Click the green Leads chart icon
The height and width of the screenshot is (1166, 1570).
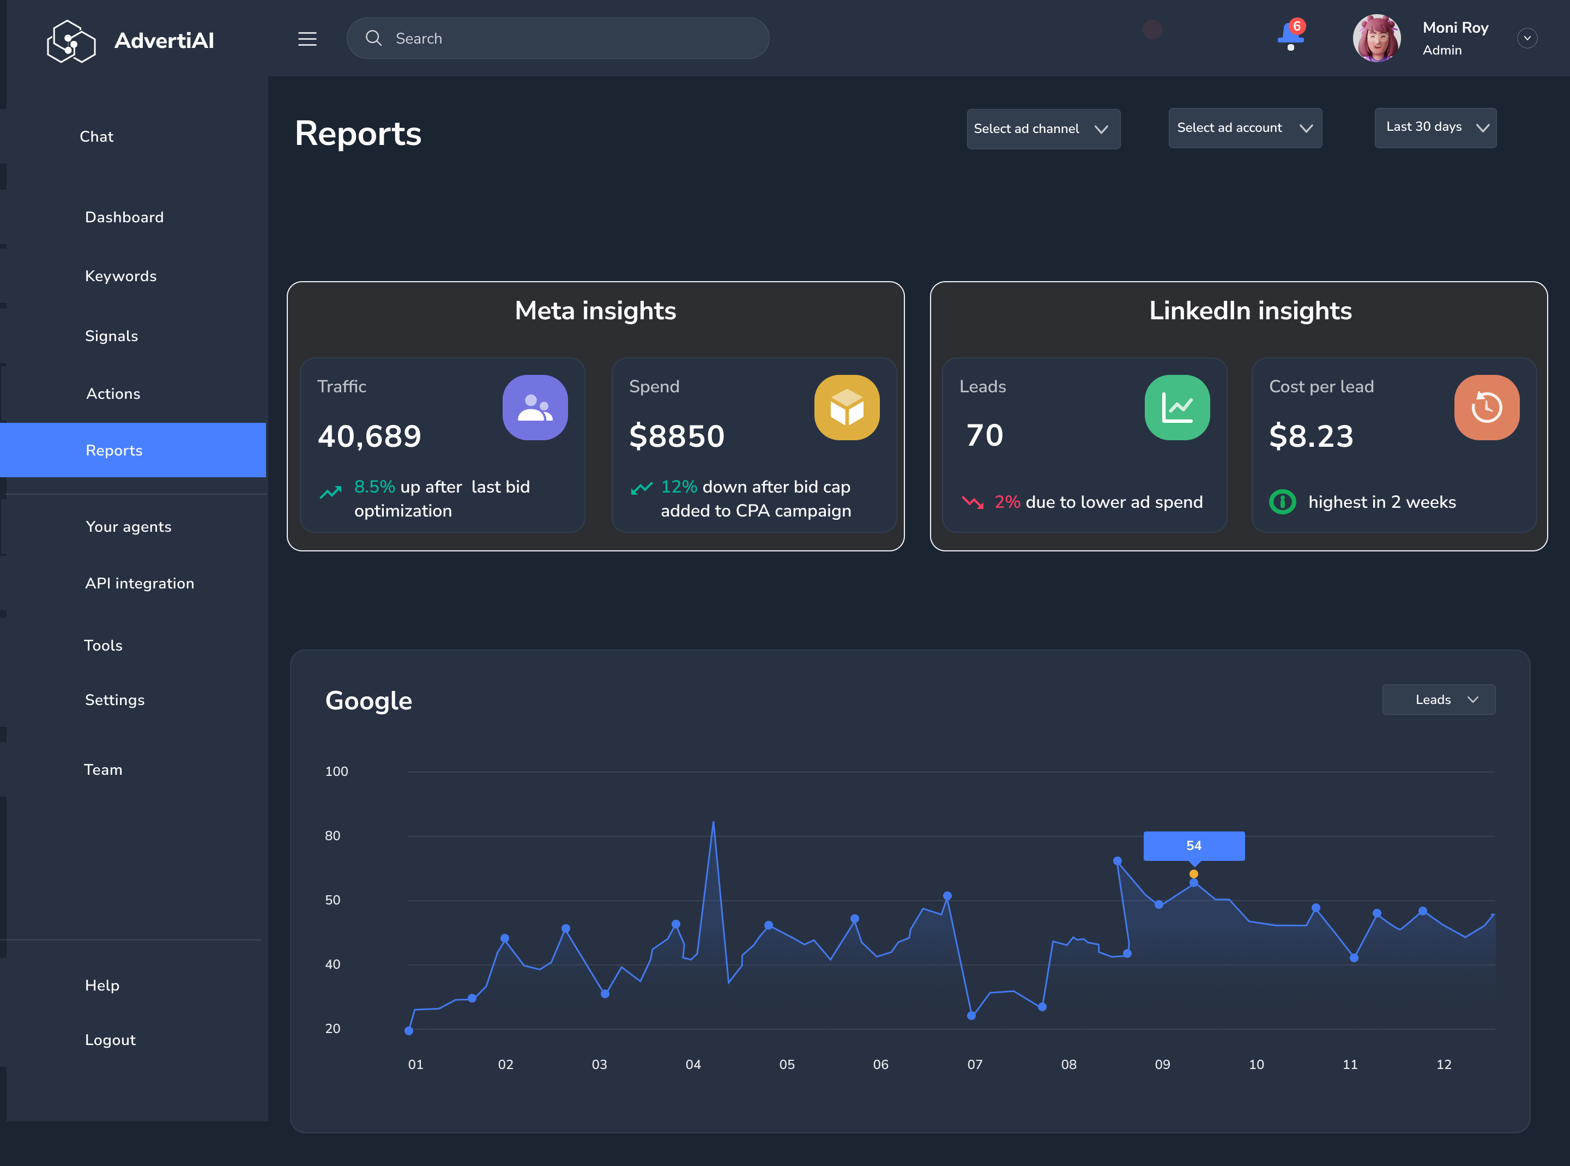click(x=1176, y=407)
